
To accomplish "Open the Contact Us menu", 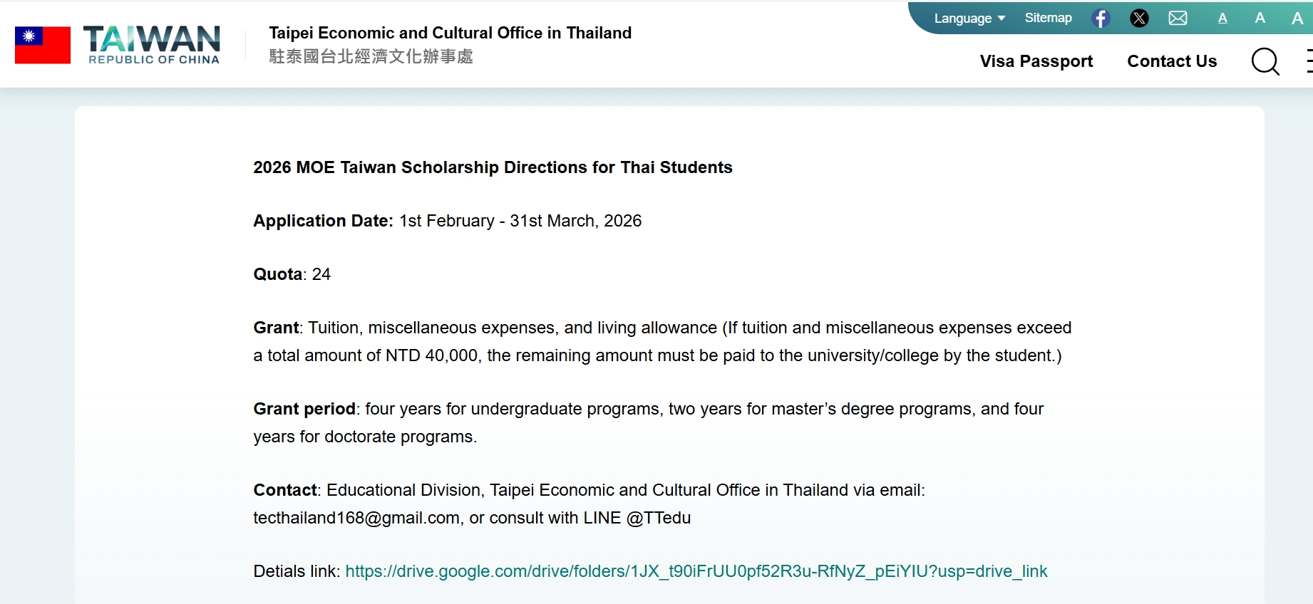I will [x=1171, y=62].
